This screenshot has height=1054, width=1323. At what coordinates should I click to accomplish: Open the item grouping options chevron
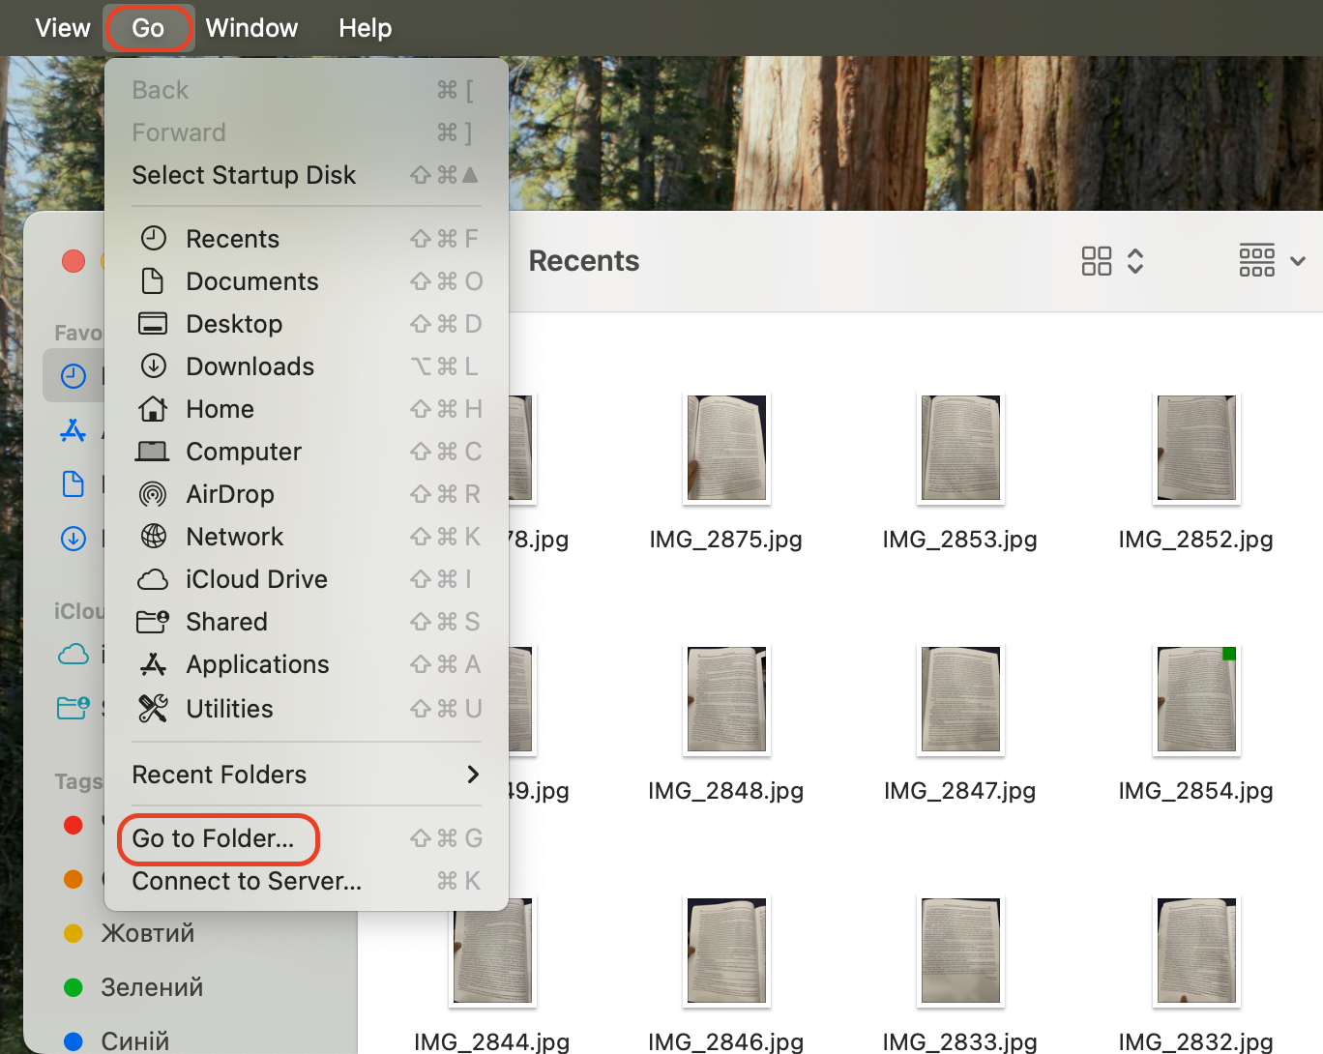click(1256, 260)
